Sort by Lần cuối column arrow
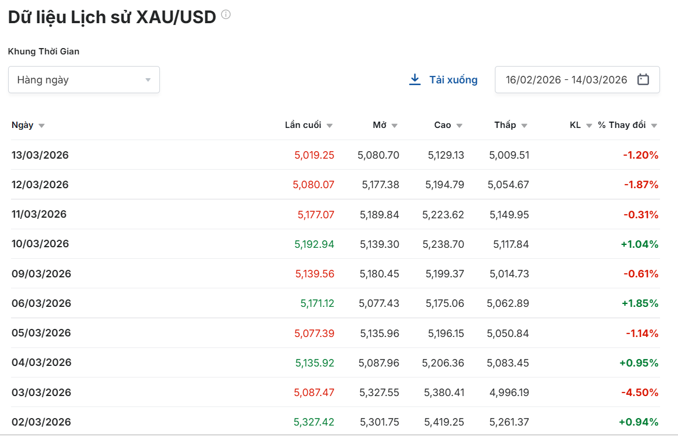678x436 pixels. pos(329,126)
